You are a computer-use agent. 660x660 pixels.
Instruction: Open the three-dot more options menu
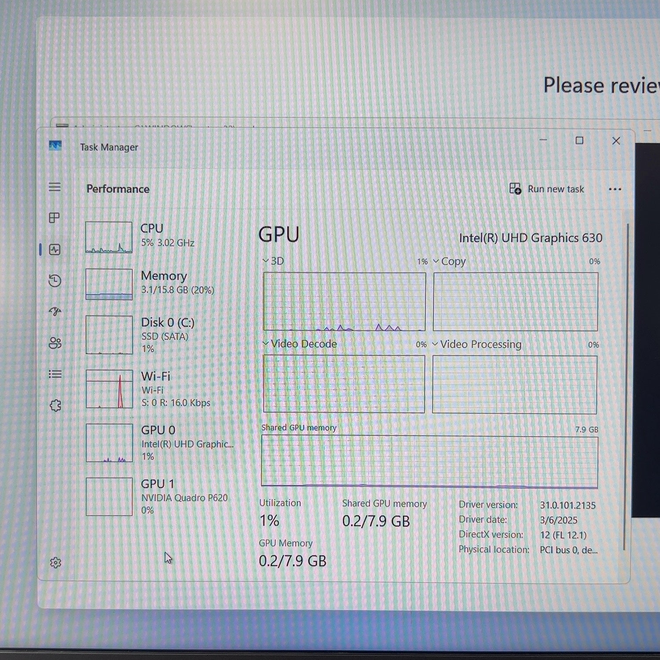coord(615,189)
